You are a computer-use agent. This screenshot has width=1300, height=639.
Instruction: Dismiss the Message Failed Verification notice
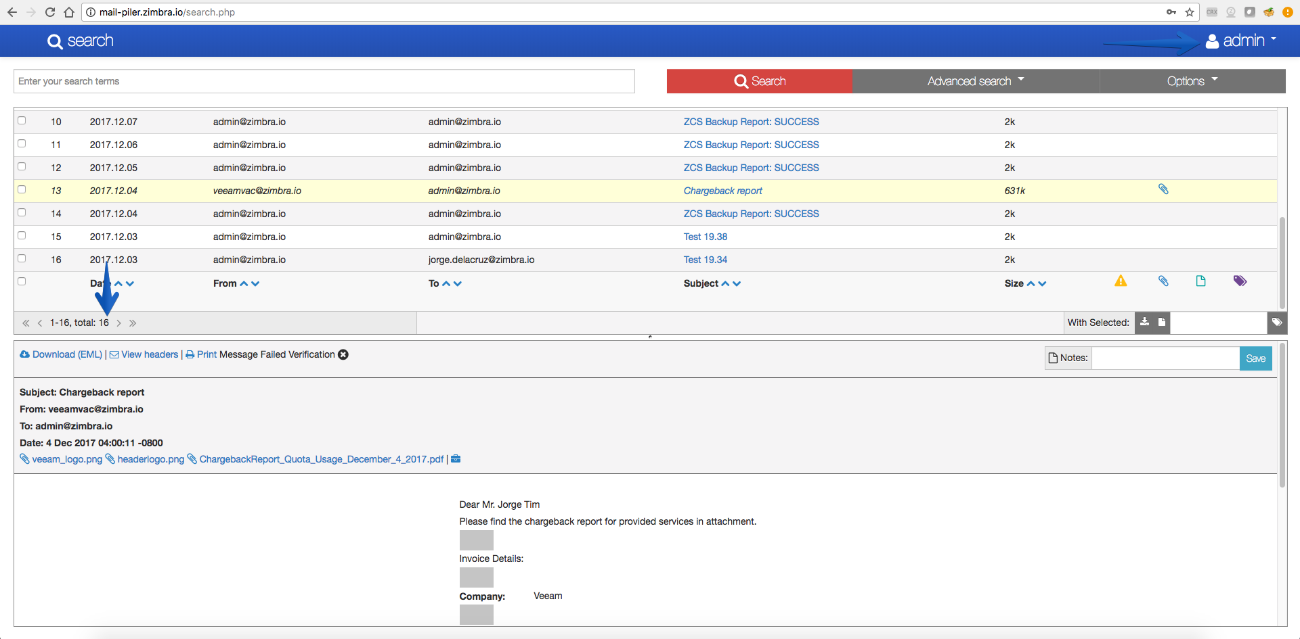[x=343, y=354]
